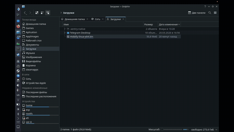The height and width of the screenshot is (132, 234).
Task: Expand the breadcrumb chevron before Загрузки
Action: coord(61,13)
